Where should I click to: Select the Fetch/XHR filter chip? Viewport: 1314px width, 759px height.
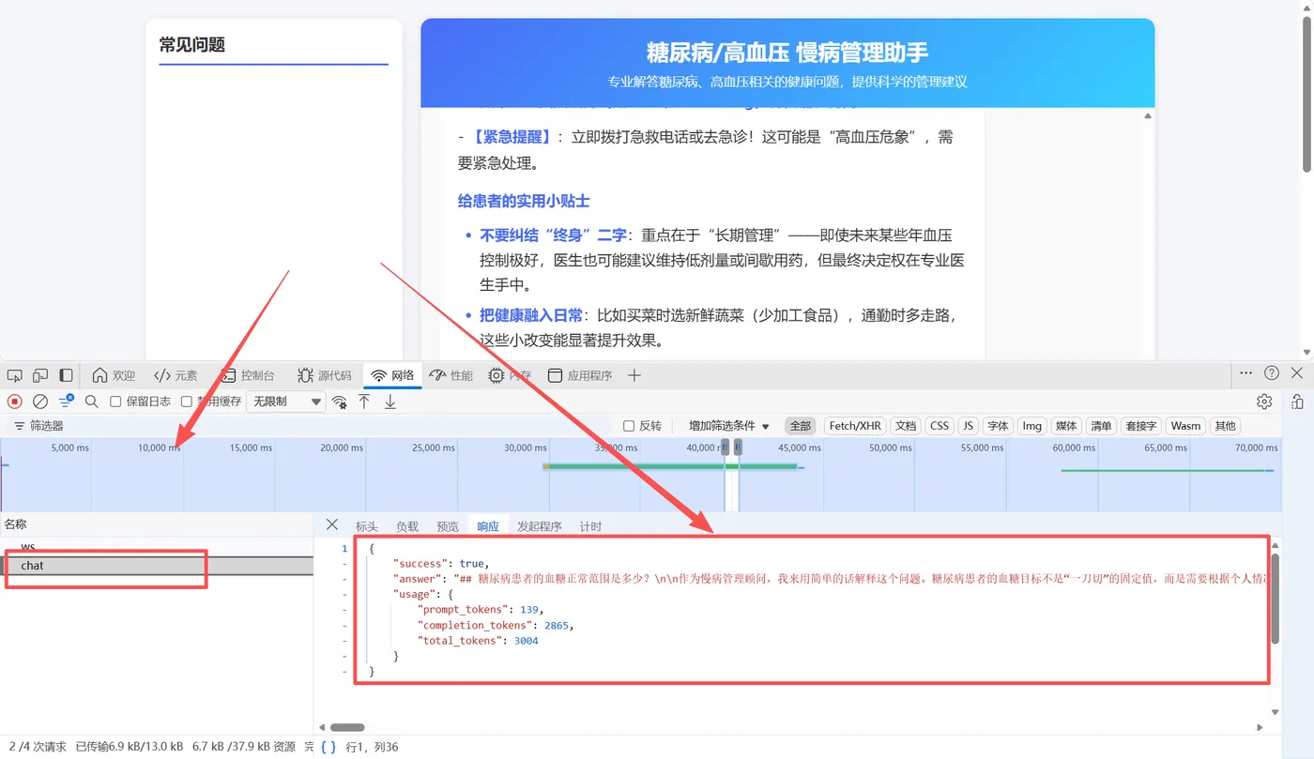pos(854,425)
